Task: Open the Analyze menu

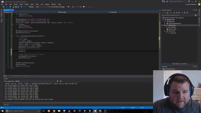Action: coord(47,4)
